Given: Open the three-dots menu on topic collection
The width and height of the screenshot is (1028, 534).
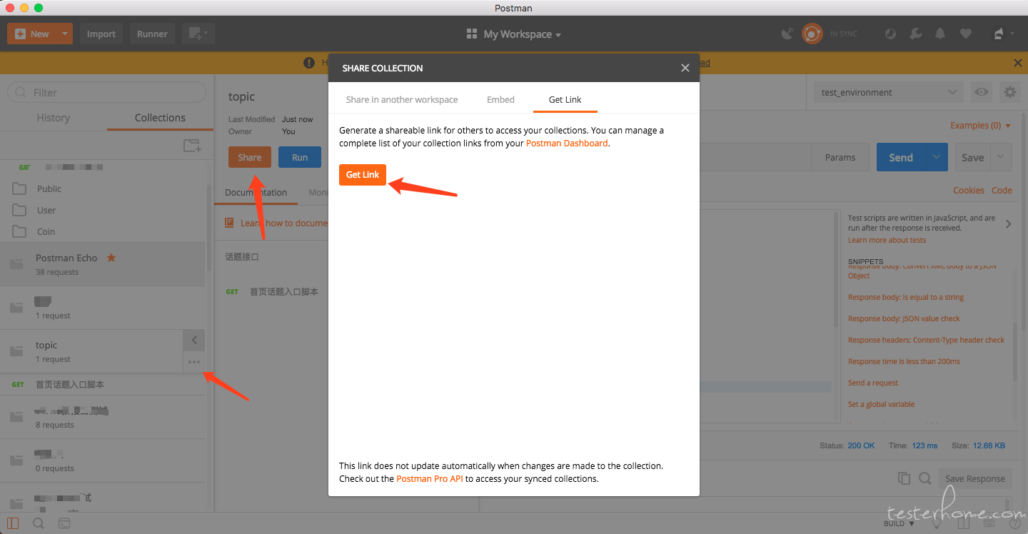Looking at the screenshot, I should pos(194,362).
